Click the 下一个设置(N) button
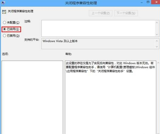The image size is (160, 134). tap(126, 13)
